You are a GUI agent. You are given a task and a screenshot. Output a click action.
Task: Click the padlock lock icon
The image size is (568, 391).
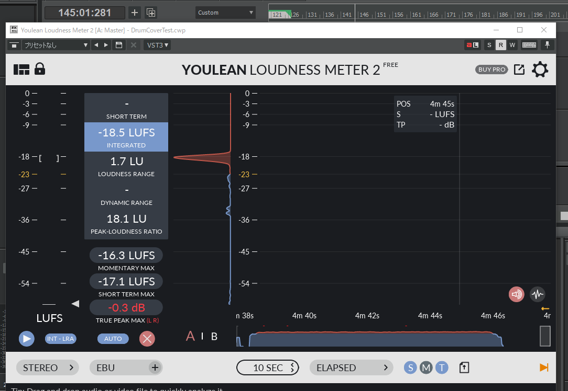(40, 68)
